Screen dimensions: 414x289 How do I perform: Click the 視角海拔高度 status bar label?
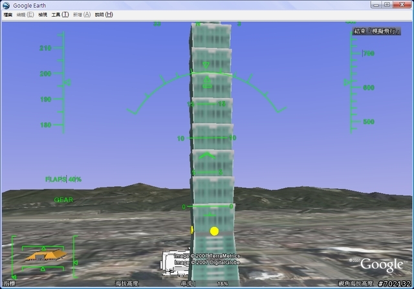click(x=355, y=284)
